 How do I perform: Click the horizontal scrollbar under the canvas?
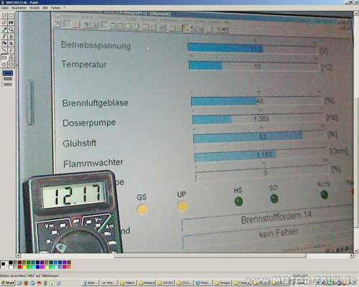coord(185,255)
